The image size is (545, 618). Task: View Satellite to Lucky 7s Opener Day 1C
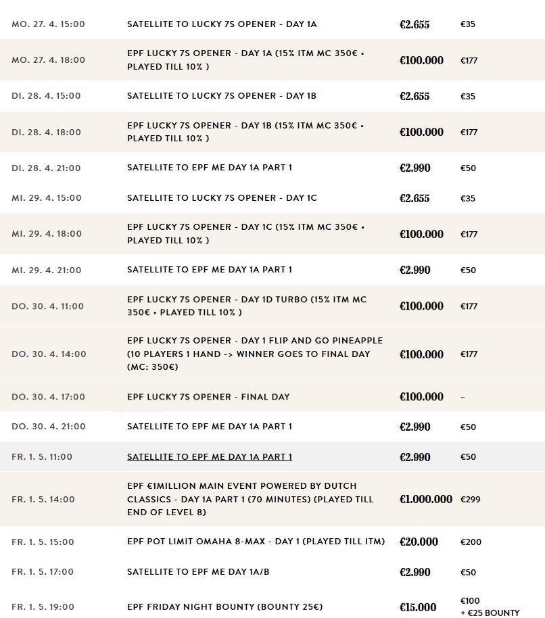[222, 198]
